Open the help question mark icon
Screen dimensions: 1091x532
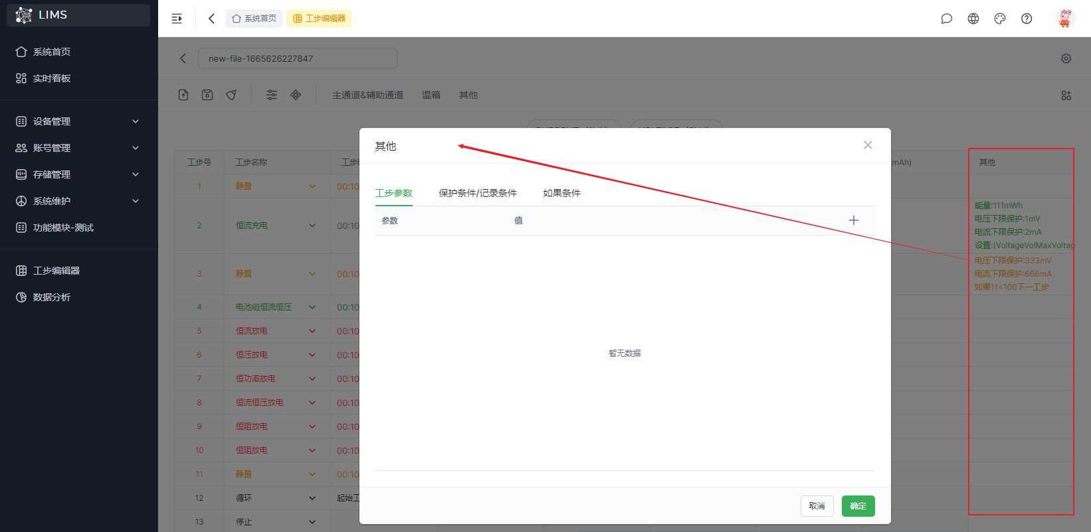(x=1027, y=19)
